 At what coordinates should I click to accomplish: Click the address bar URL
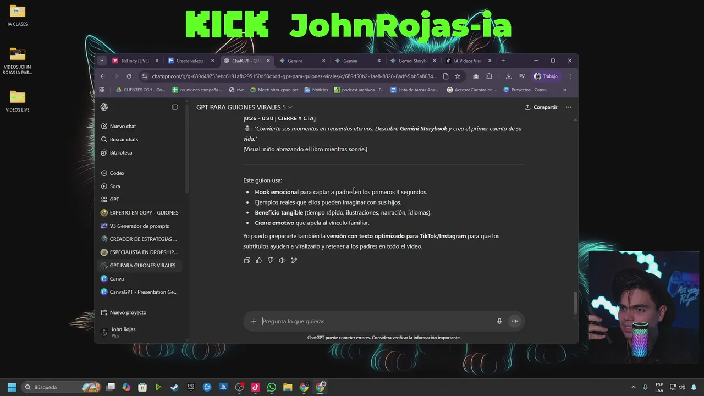click(294, 76)
